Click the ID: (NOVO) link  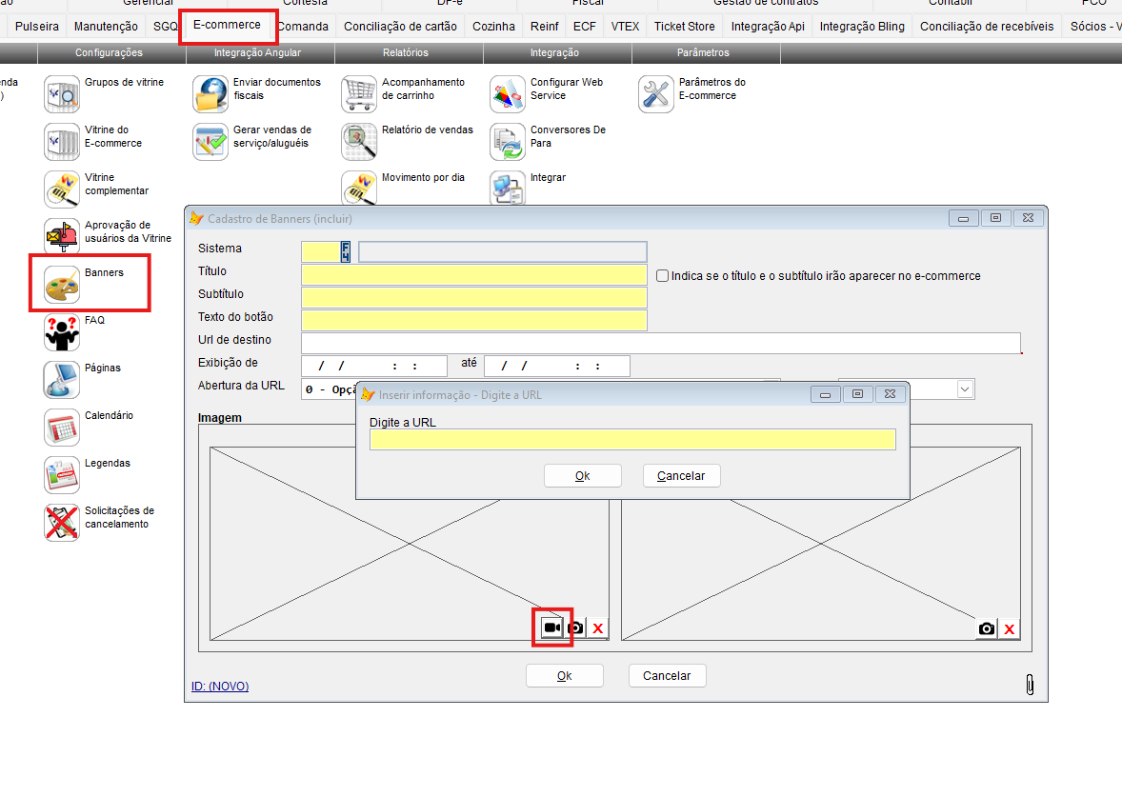(220, 687)
